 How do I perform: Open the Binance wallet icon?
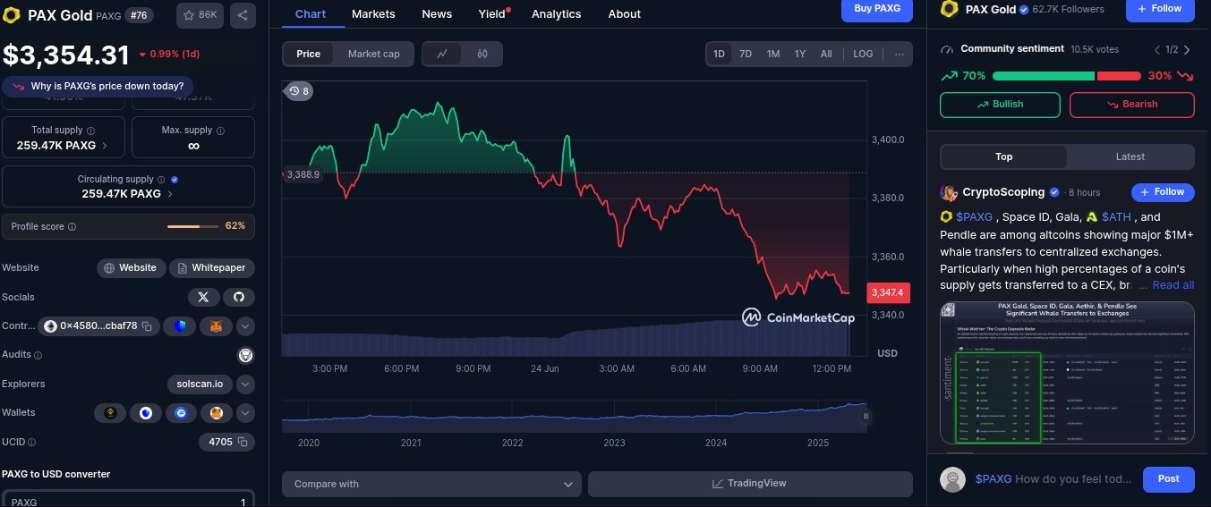[111, 413]
